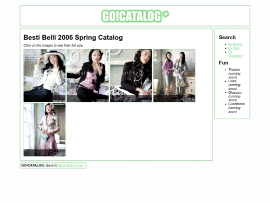Open the thumbnail of woman wearing pearl necklace
Screen dimensions: 270x203
131,76
